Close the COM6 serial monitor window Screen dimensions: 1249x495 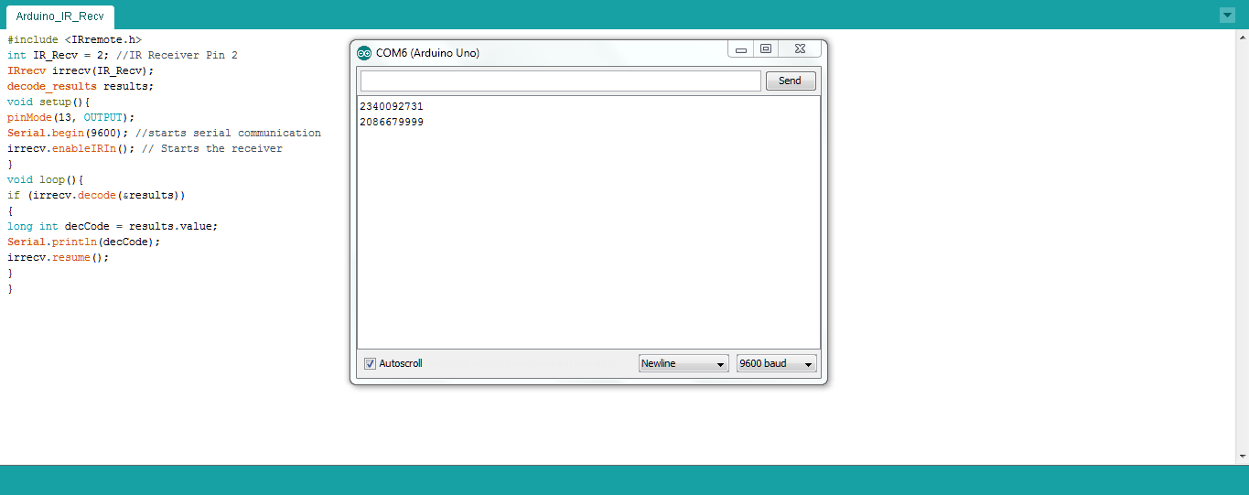pyautogui.click(x=798, y=49)
